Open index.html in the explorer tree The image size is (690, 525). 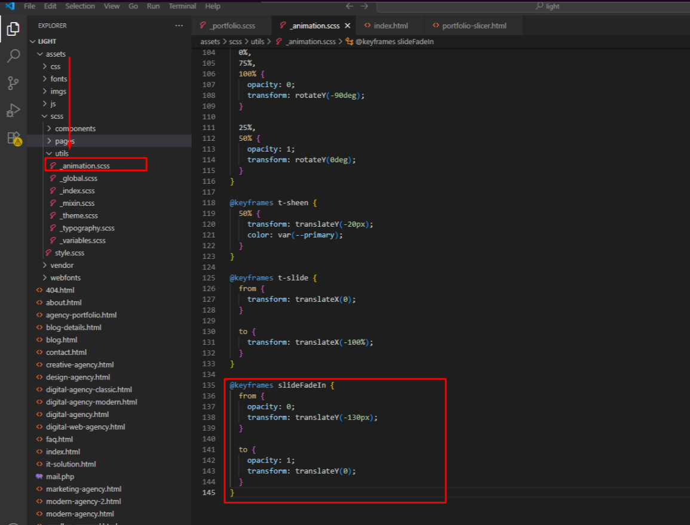[x=109, y=452]
